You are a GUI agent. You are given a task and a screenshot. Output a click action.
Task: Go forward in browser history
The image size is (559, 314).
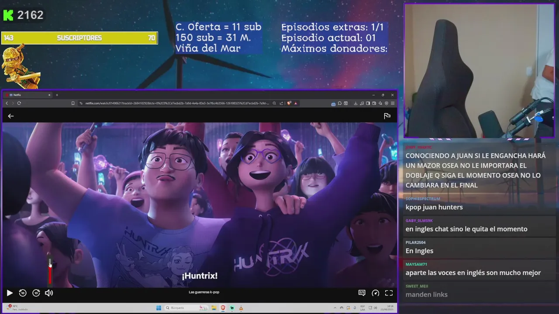(13, 103)
